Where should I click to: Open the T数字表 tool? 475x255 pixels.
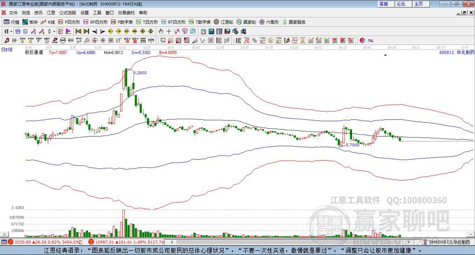click(x=199, y=22)
